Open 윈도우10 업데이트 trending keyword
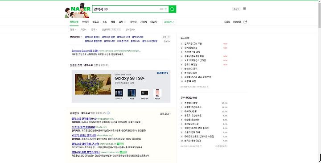Image resolution: width=321 pixels, height=163 pixels. 193,116
